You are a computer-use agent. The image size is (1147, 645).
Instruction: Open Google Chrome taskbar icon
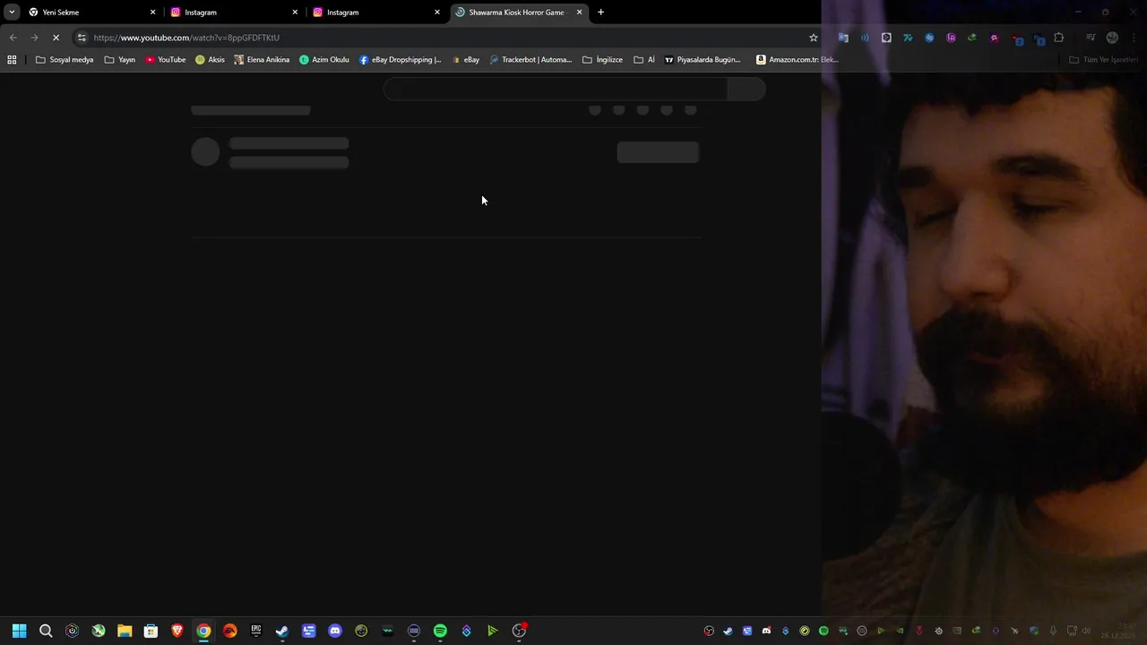[203, 631]
